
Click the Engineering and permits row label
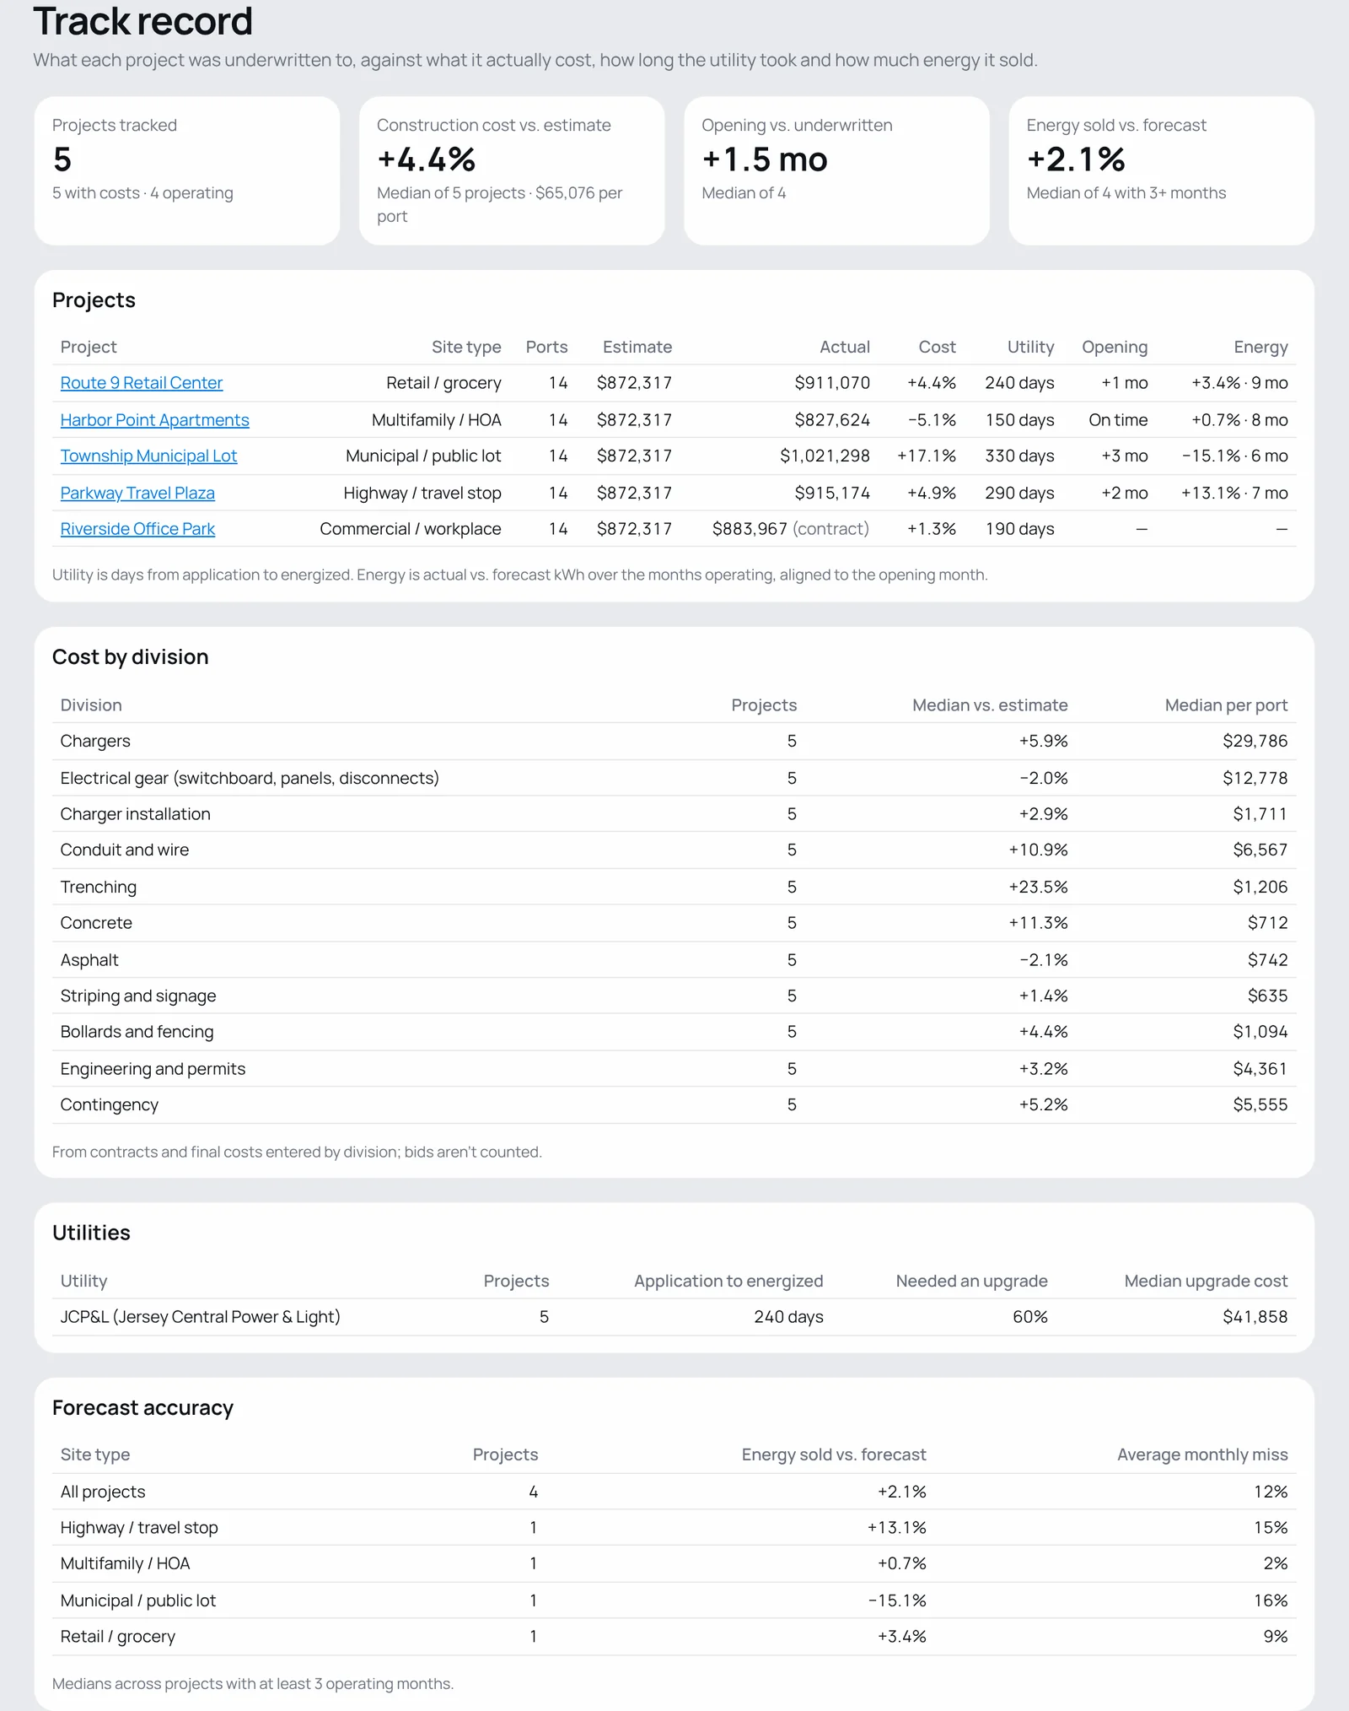tap(153, 1069)
